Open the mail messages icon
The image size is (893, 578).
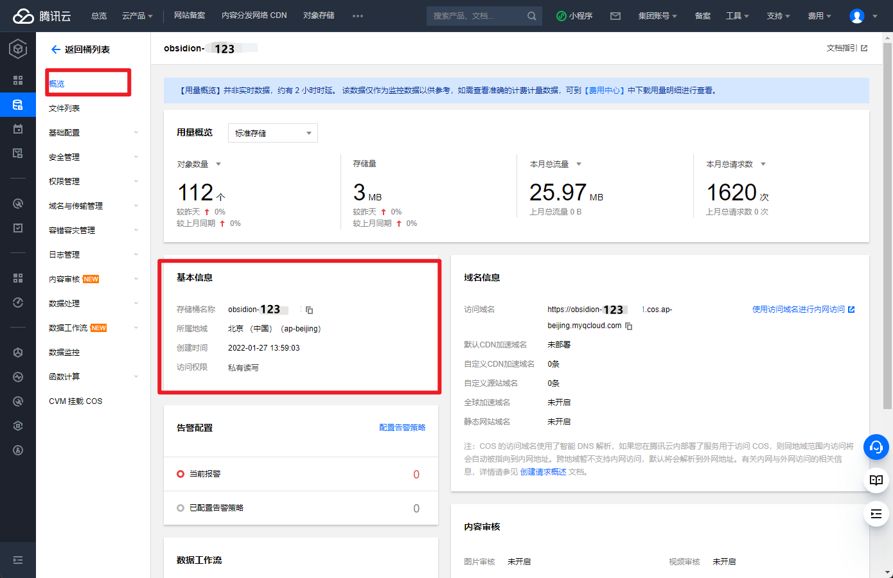[x=615, y=16]
